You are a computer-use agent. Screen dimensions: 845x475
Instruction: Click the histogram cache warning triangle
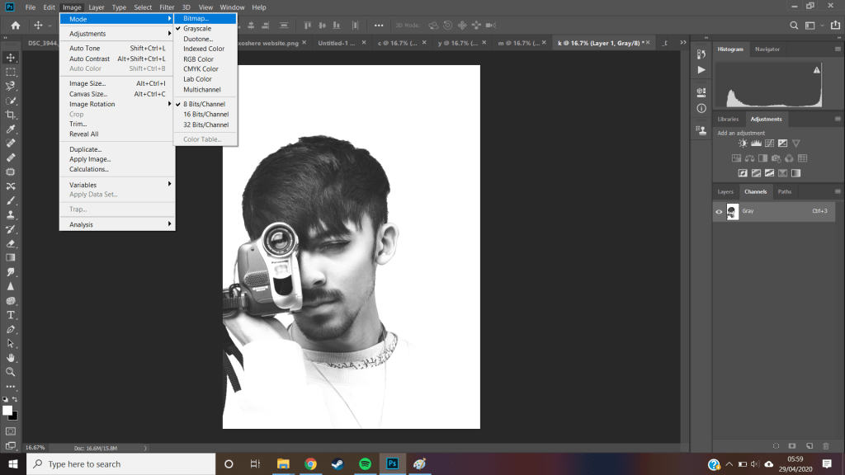817,71
